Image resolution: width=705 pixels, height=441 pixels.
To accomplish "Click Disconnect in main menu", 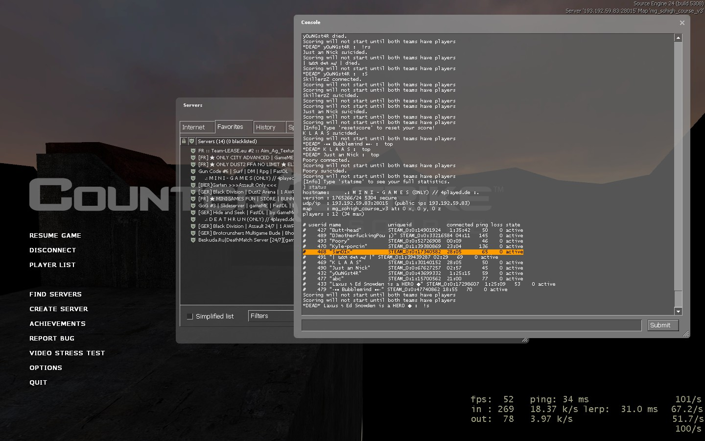I will (x=53, y=250).
